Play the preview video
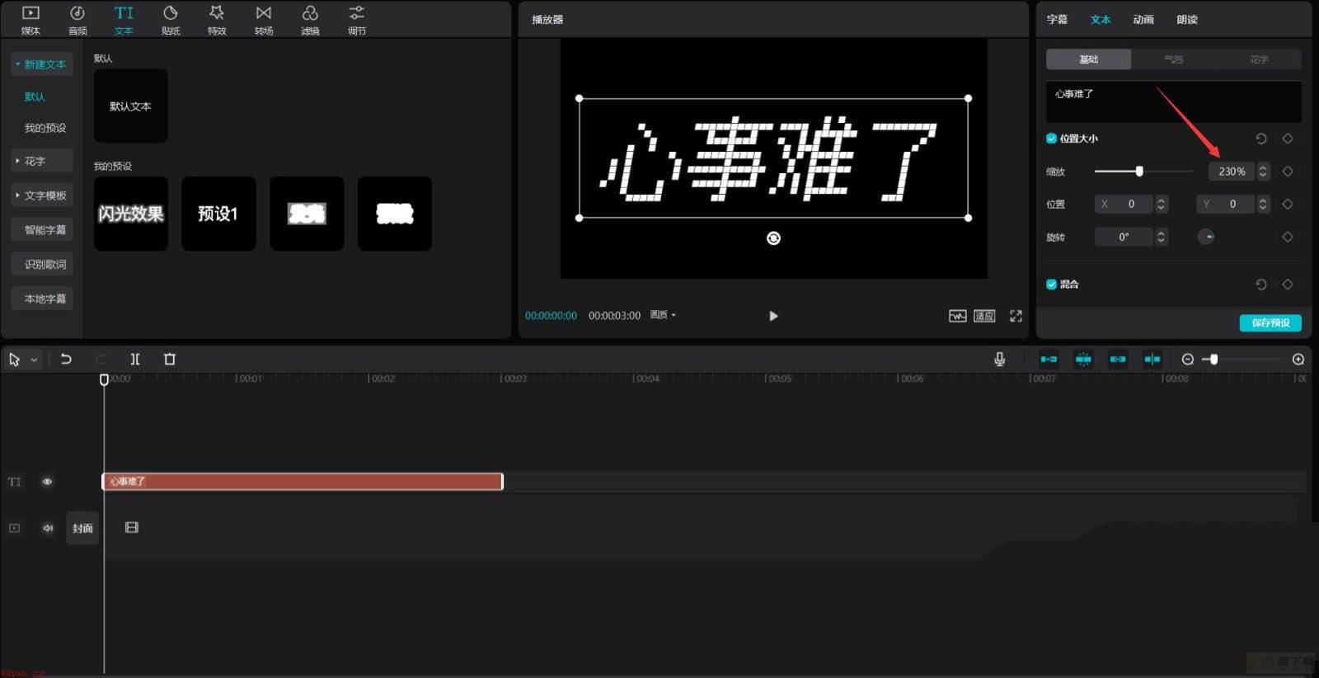Screen dimensions: 1319x678 click(x=773, y=316)
